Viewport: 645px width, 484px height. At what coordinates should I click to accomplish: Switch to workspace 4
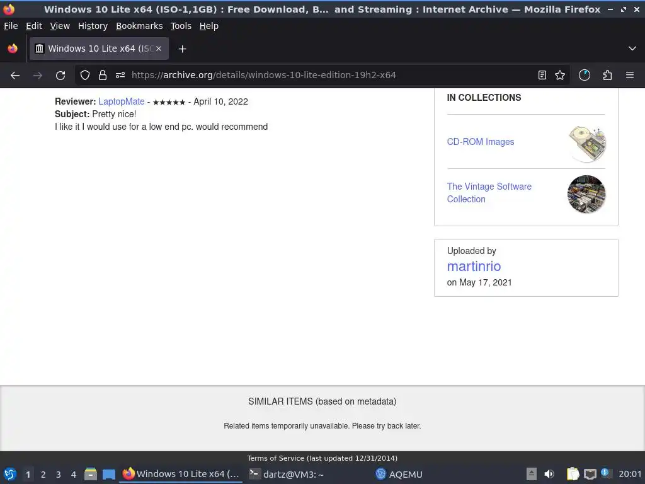74,475
